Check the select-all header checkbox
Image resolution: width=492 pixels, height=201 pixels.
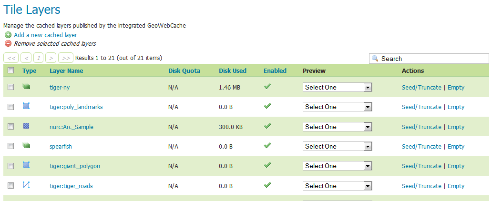pyautogui.click(x=11, y=70)
